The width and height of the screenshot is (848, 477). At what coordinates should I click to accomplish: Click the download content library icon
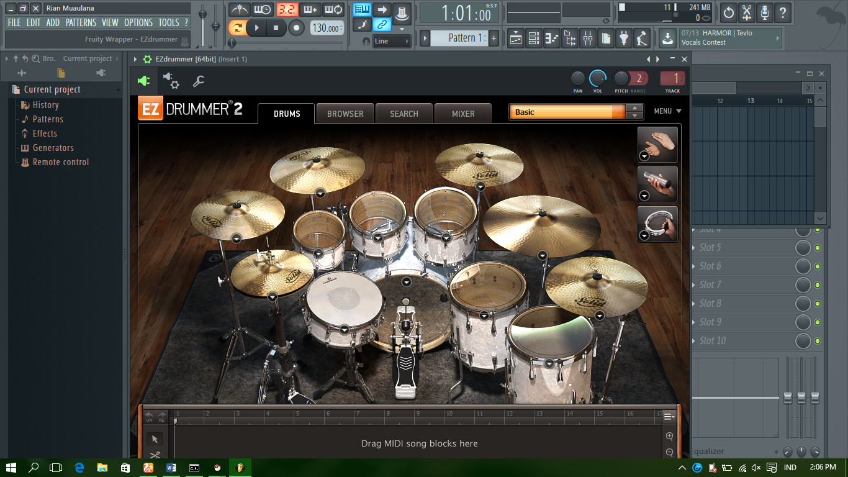(x=667, y=39)
